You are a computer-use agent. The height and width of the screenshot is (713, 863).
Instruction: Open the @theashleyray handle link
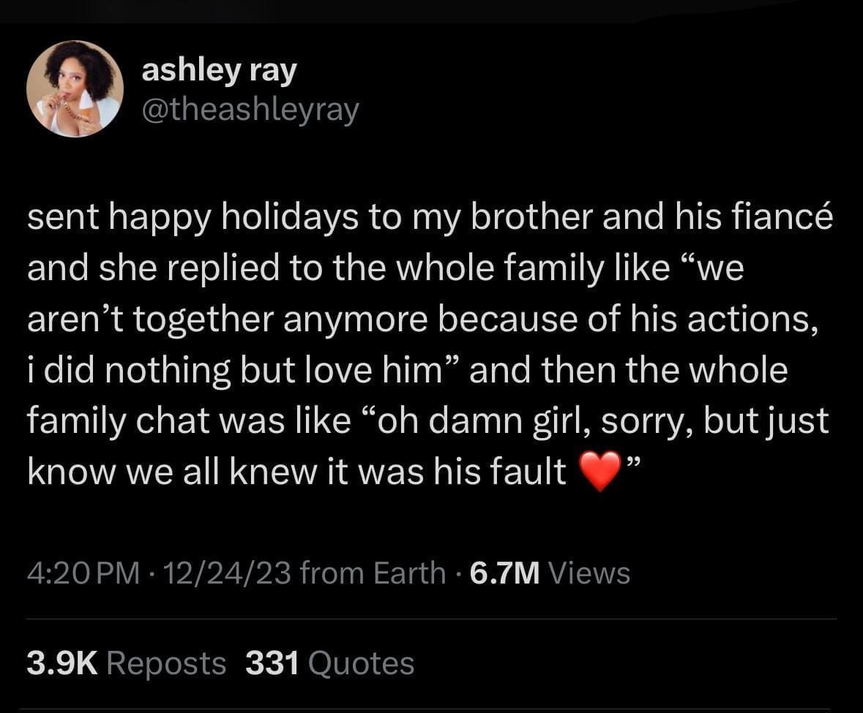[x=250, y=110]
